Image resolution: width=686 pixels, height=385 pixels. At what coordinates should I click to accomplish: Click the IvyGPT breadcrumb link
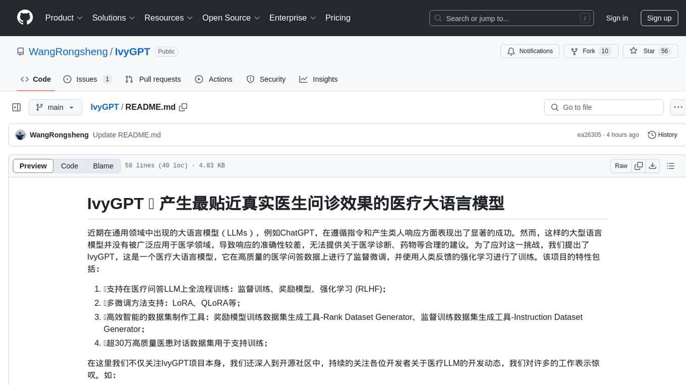tap(104, 107)
